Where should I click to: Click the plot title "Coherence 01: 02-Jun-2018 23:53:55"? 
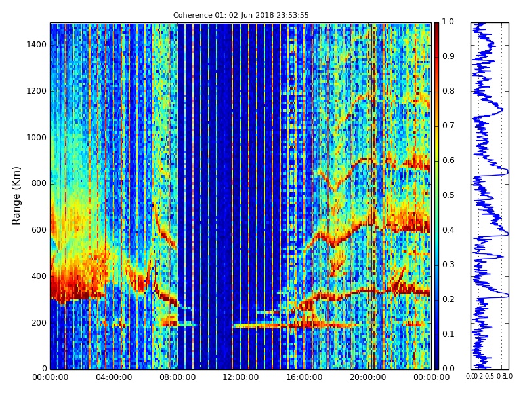[x=241, y=15]
